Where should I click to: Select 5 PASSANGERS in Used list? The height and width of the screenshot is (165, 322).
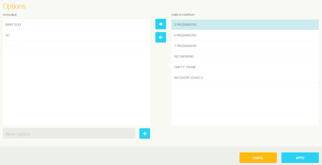[x=185, y=25]
